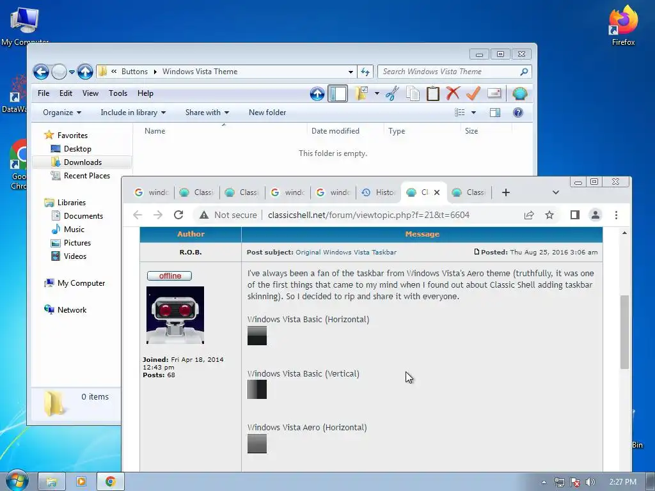Open the Tools menu in Explorer
The width and height of the screenshot is (655, 491).
(x=118, y=93)
